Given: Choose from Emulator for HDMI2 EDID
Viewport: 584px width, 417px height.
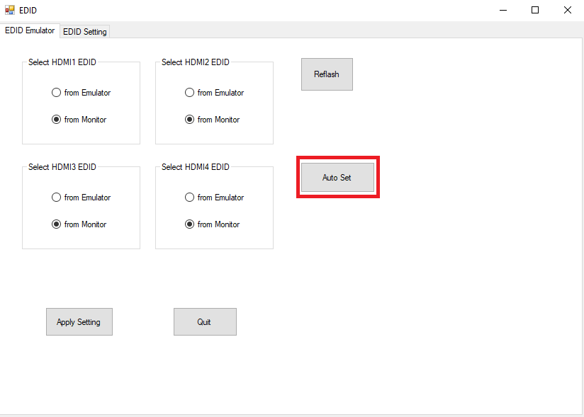Looking at the screenshot, I should 215,93.
